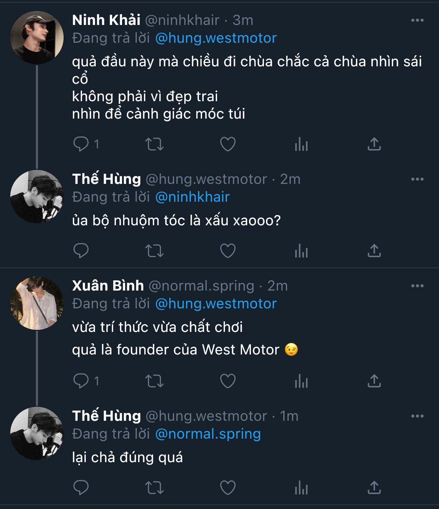This screenshot has height=509, width=439.
Task: Share Ninh Khải's tweet
Action: coord(374,144)
